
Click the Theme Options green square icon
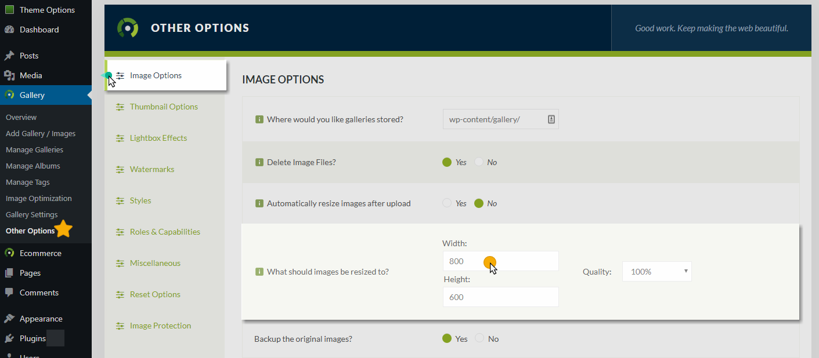coord(9,10)
